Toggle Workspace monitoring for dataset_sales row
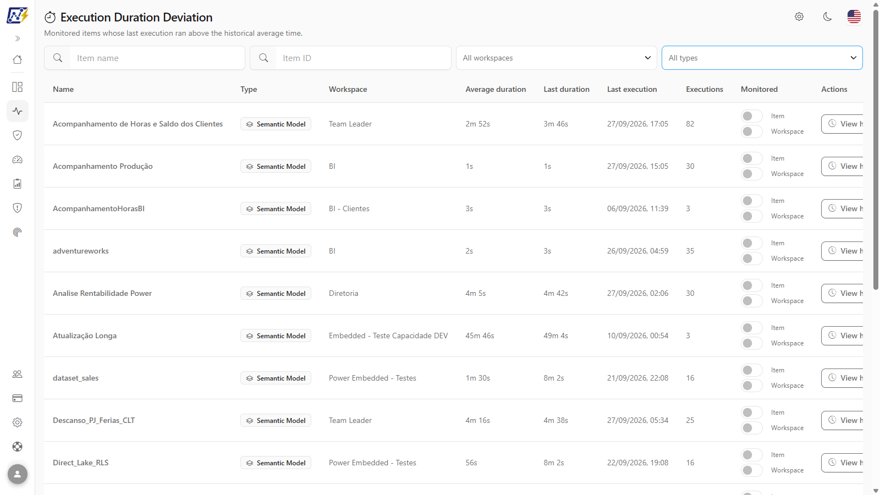This screenshot has height=495, width=880. coord(751,386)
